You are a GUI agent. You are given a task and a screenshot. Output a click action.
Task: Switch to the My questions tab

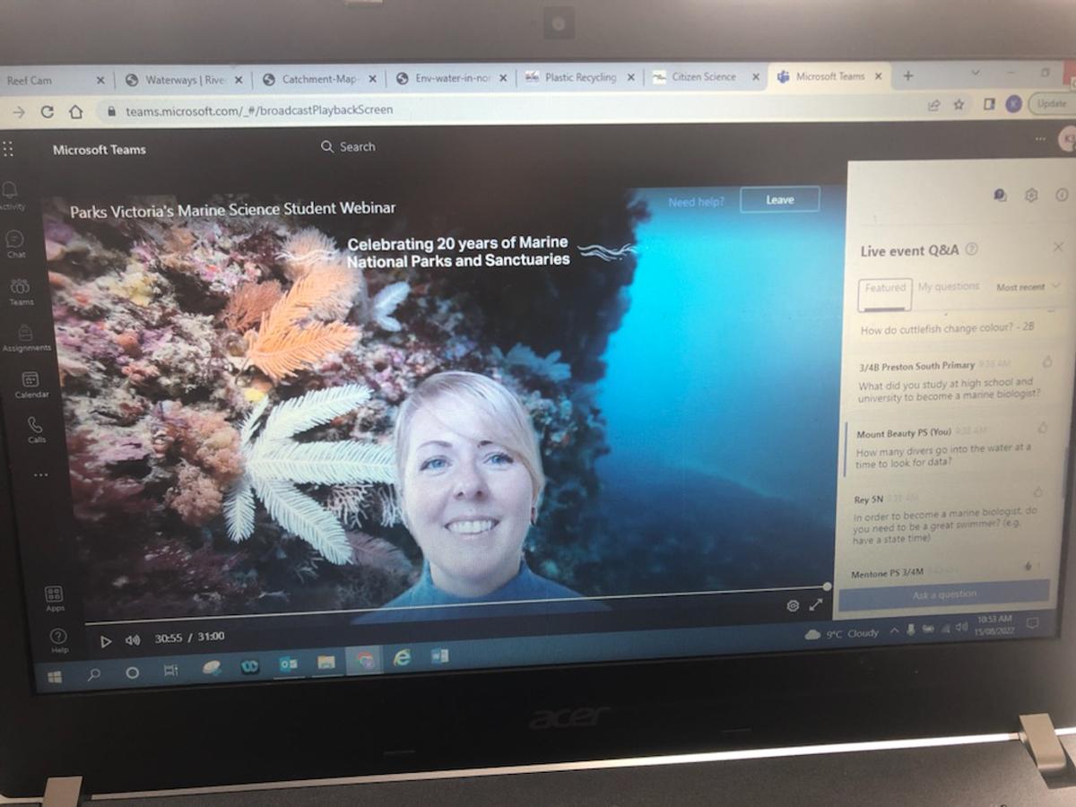point(948,287)
